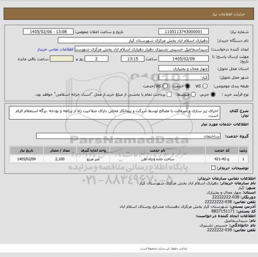
Task: Click quantity cell 2,100
Action: [60, 159]
